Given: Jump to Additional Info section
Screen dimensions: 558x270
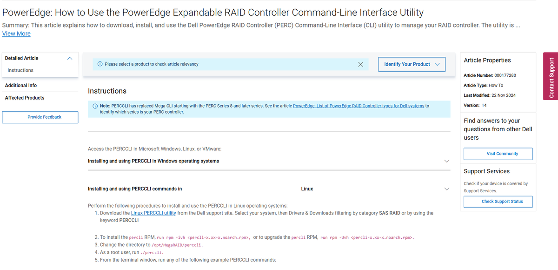Looking at the screenshot, I should (x=21, y=86).
